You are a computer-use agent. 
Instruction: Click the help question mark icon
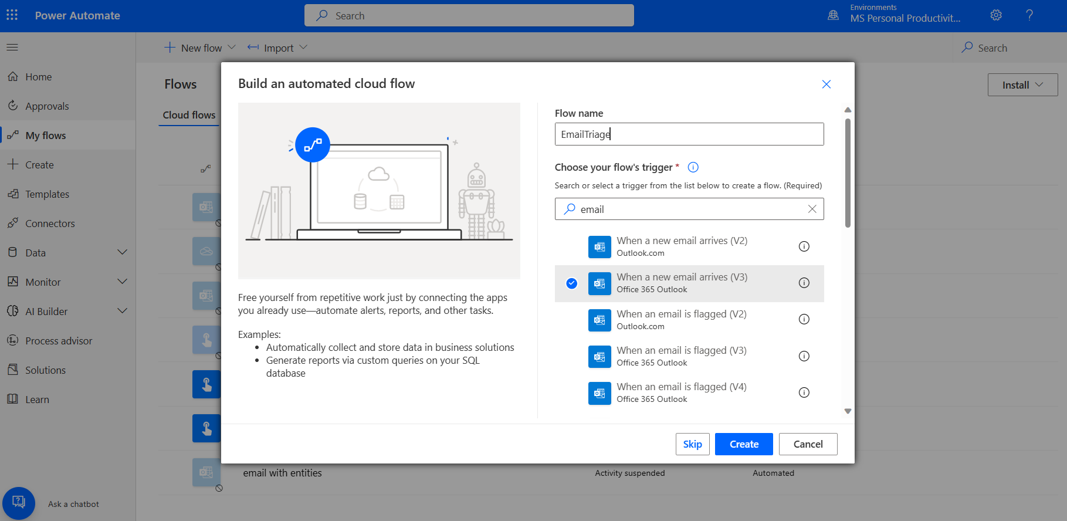(1029, 15)
